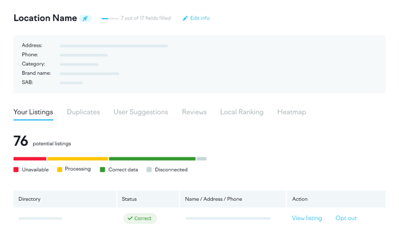Open the View listing link
This screenshot has width=399, height=252.
coord(307,218)
